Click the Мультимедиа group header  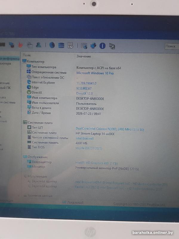point(38,176)
